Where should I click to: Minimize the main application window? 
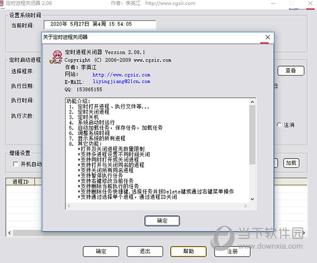click(x=273, y=3)
